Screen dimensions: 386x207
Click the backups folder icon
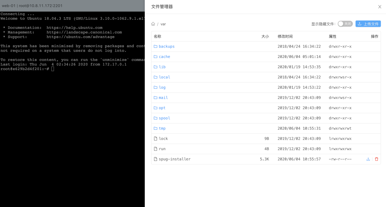[156, 46]
